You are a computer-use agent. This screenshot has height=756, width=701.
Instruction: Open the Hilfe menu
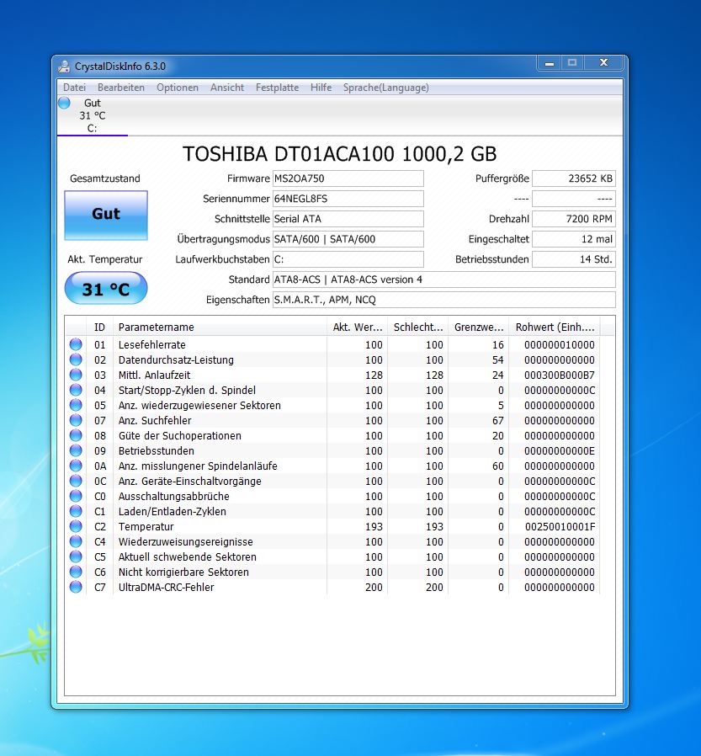point(321,88)
